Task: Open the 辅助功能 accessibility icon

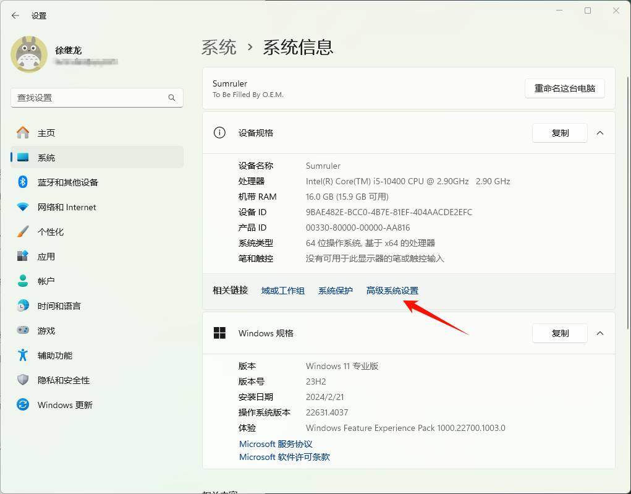Action: pos(23,355)
